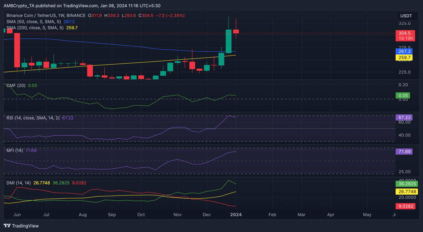Click the green 0.05 CMF value tag
Viewport: 423px width, 232px height.
(x=403, y=95)
